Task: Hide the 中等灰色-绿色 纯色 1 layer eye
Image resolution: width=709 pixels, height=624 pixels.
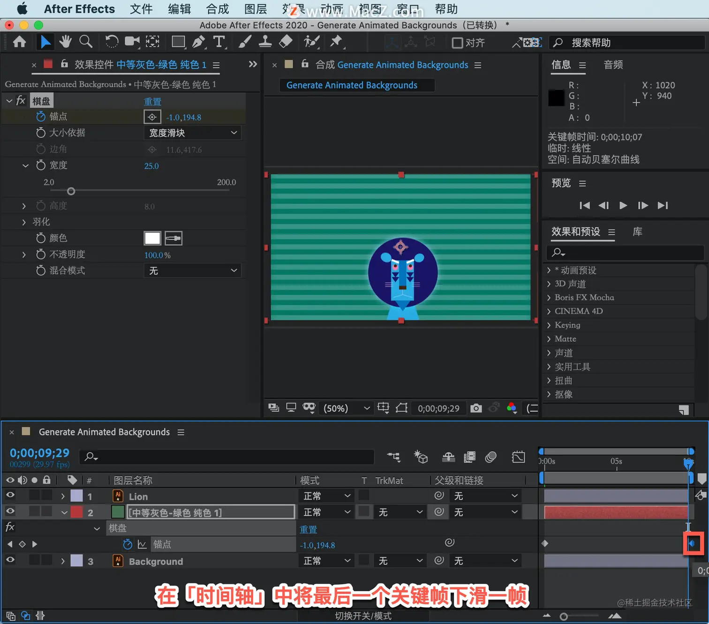Action: coord(10,512)
